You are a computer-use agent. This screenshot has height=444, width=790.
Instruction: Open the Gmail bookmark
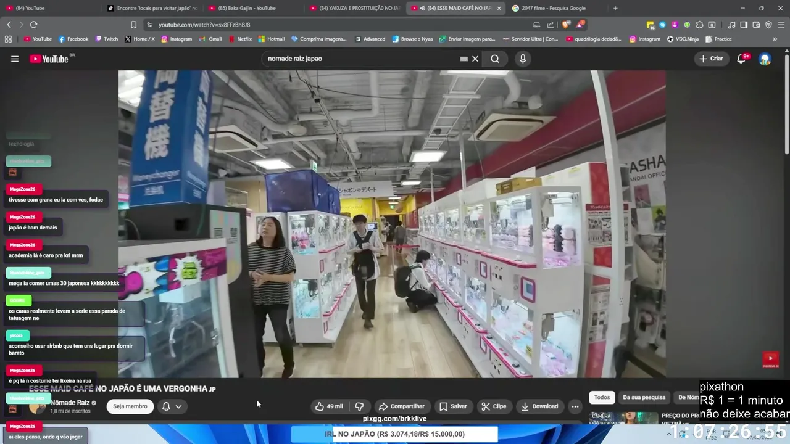tap(210, 39)
